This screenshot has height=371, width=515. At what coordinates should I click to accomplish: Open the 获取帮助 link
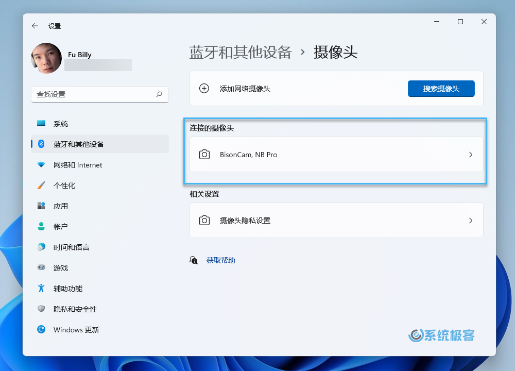[221, 260]
